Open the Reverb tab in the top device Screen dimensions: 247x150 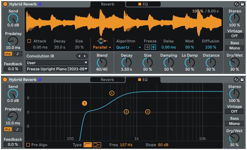pyautogui.click(x=108, y=4)
